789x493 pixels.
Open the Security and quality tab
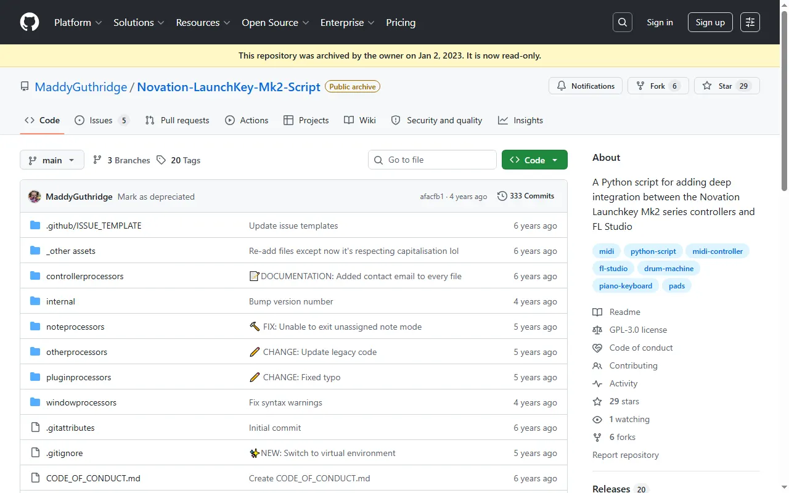point(436,120)
